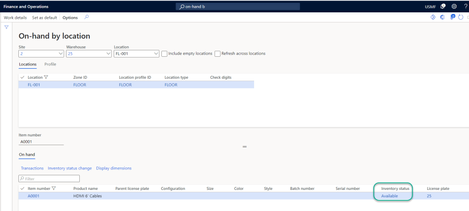469x211 pixels.
Task: Click the Power Apps diamond icon
Action: click(432, 17)
